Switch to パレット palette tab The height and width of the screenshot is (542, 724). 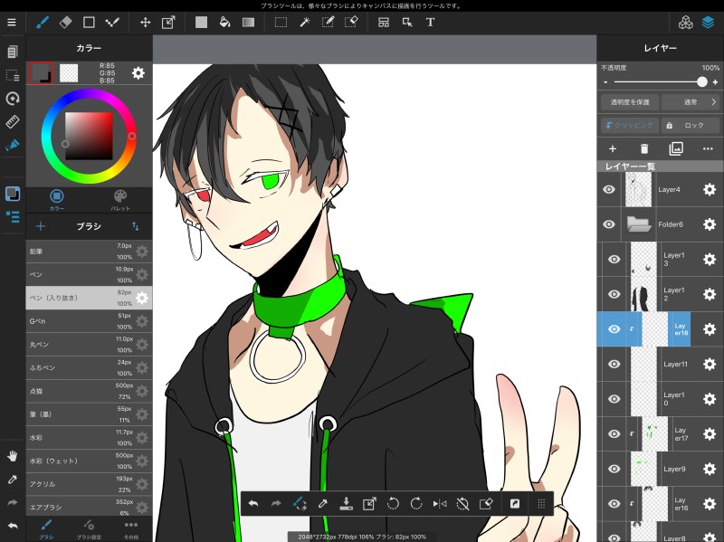[120, 200]
